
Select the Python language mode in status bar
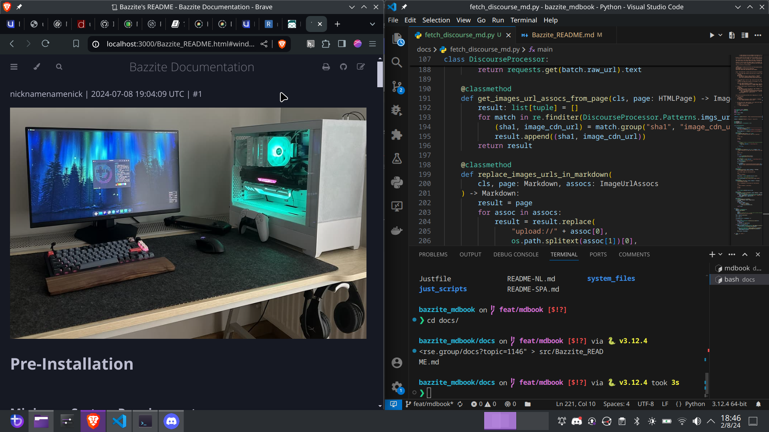(x=695, y=404)
